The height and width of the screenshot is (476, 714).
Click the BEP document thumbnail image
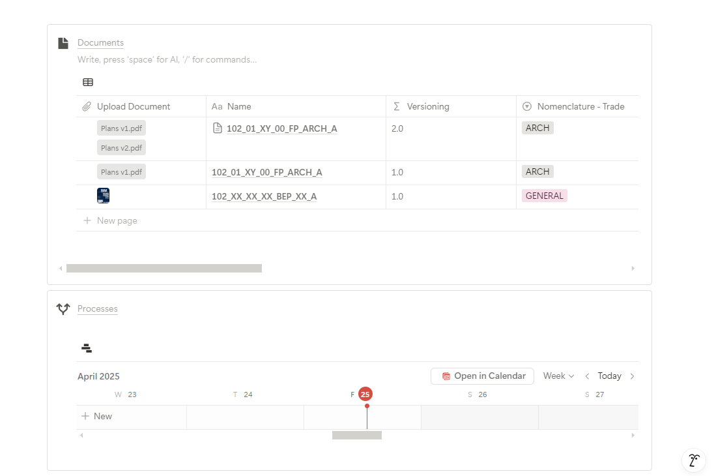pos(103,196)
